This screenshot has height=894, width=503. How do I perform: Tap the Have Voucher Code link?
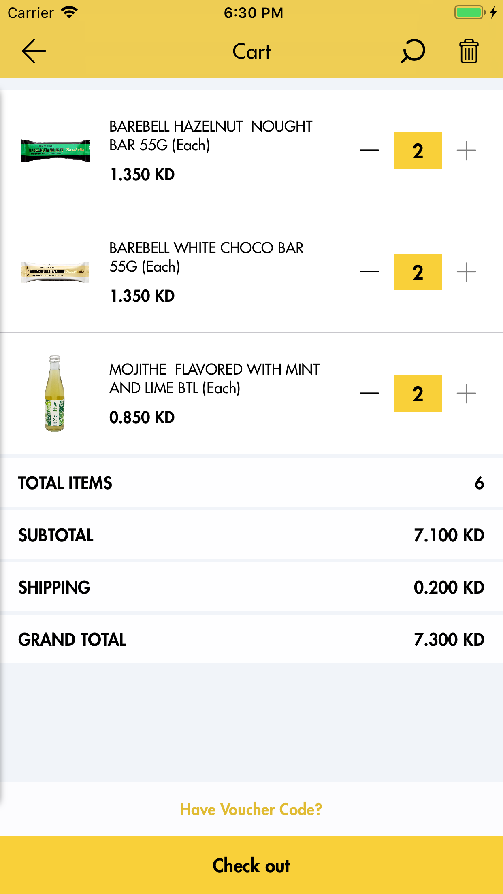(x=251, y=809)
